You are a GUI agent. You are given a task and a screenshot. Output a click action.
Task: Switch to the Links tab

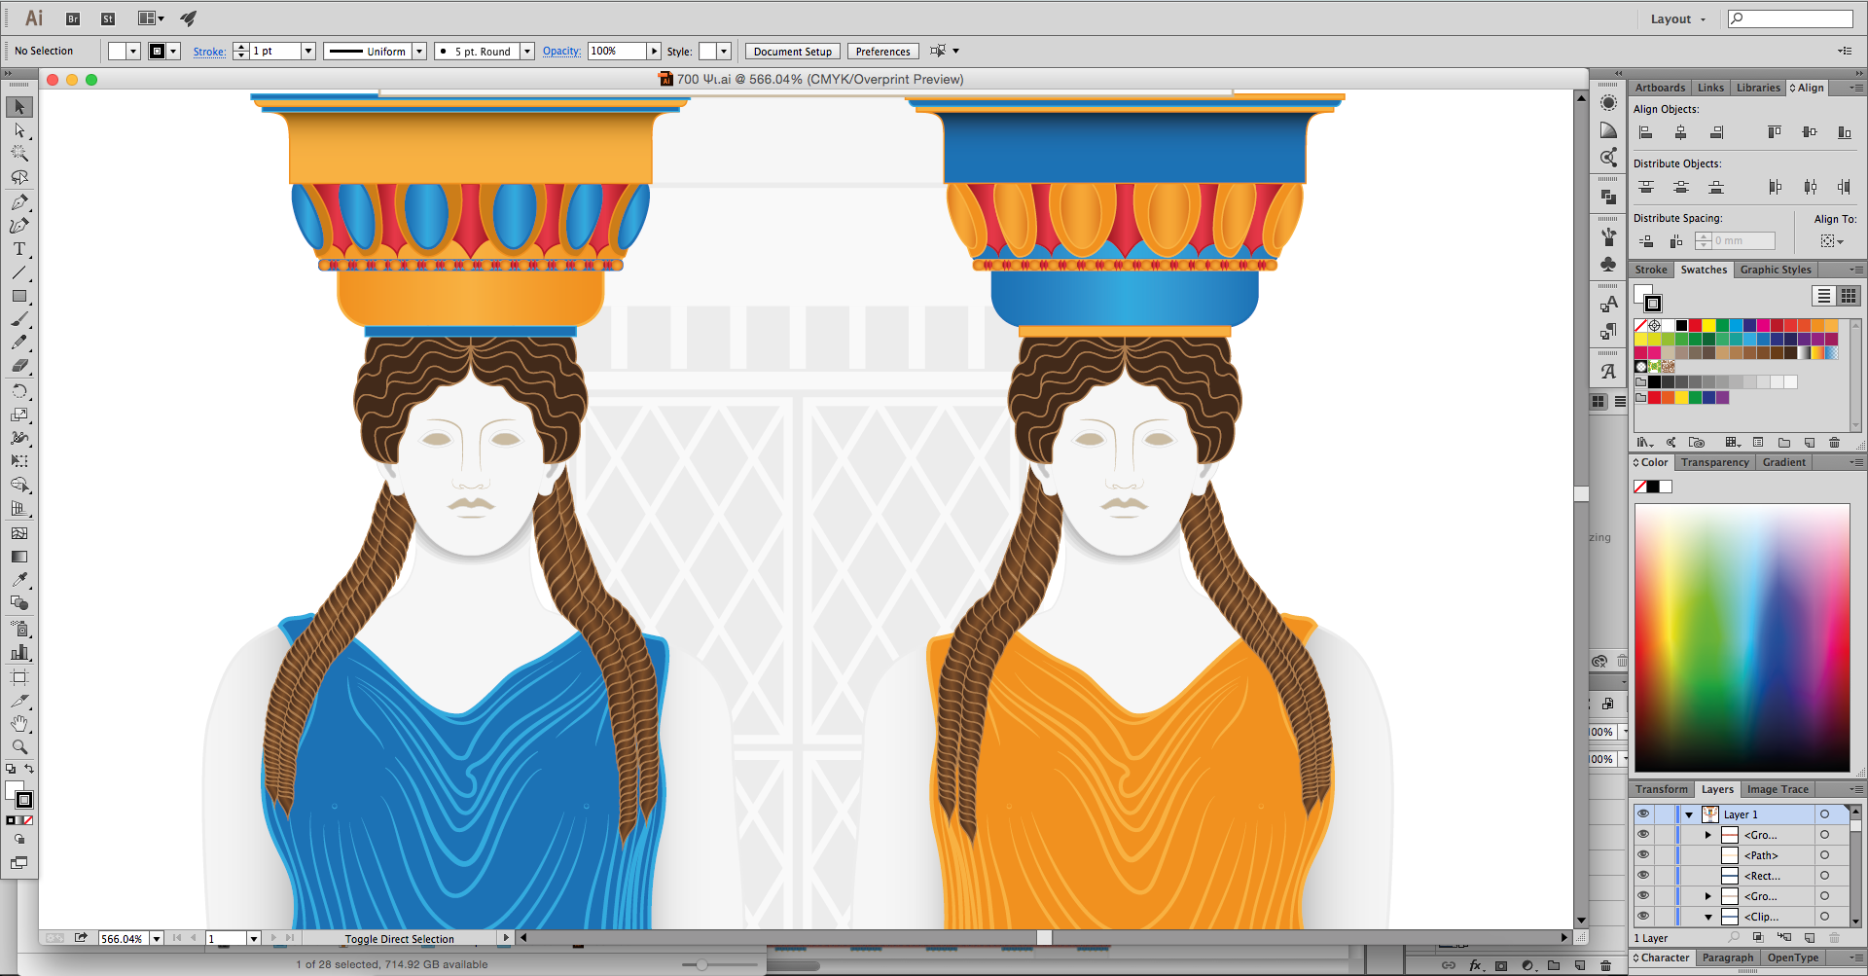[x=1710, y=88]
